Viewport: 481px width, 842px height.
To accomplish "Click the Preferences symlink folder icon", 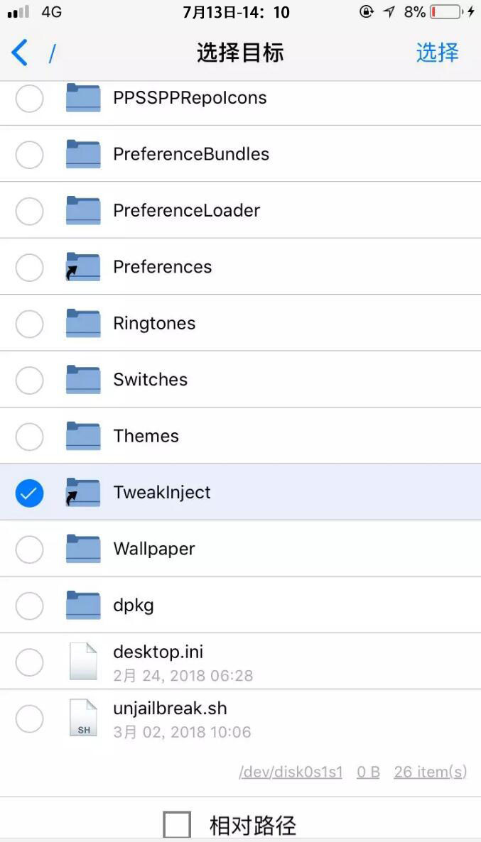I will coord(82,267).
